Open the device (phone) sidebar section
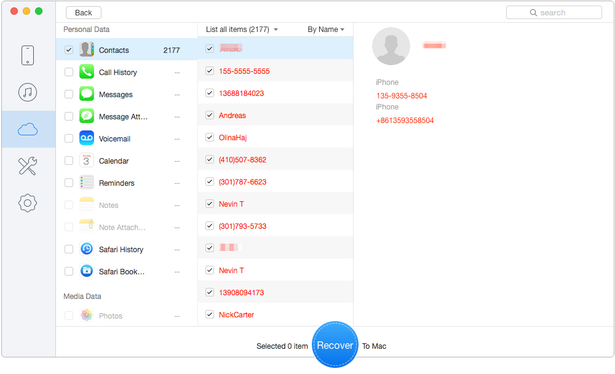615x374 pixels. coord(28,55)
